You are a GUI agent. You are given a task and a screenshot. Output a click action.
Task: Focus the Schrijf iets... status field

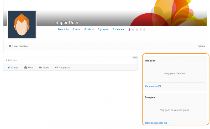pos(70,61)
